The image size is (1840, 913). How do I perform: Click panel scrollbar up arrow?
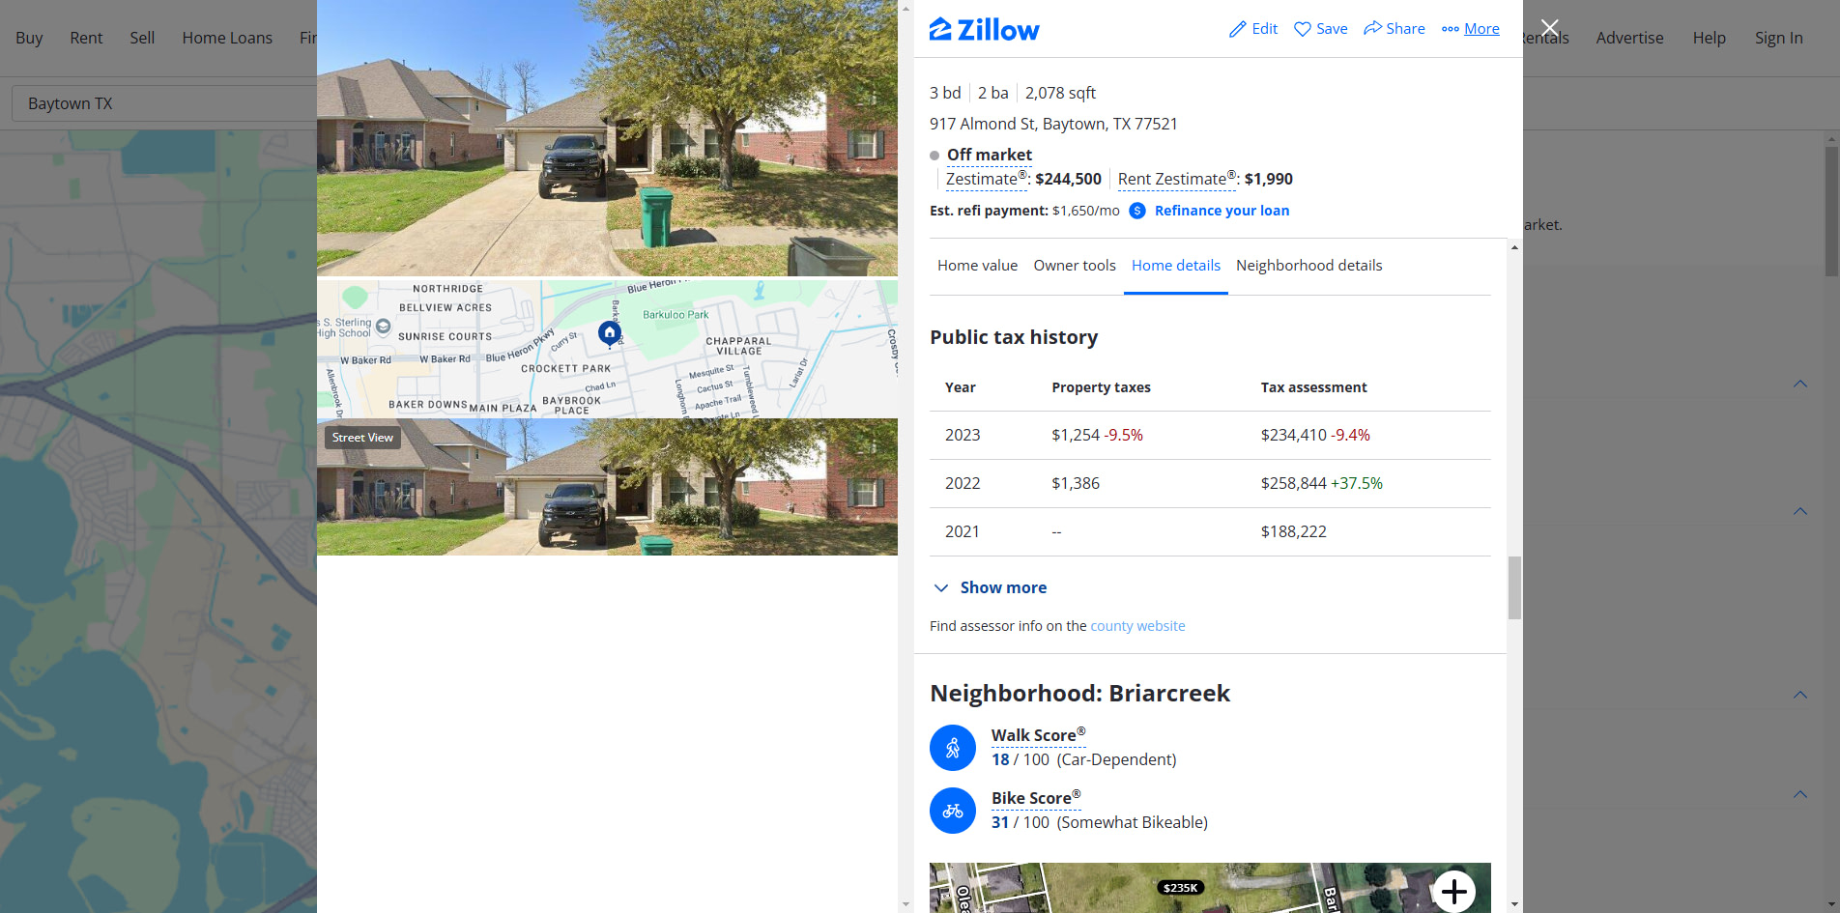(1514, 247)
